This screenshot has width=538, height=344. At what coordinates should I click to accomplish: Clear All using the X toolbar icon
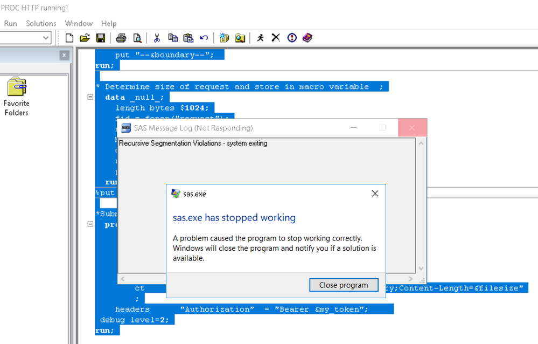[276, 38]
